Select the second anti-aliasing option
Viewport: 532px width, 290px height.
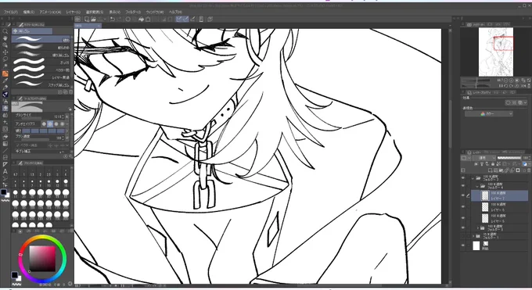click(50, 124)
